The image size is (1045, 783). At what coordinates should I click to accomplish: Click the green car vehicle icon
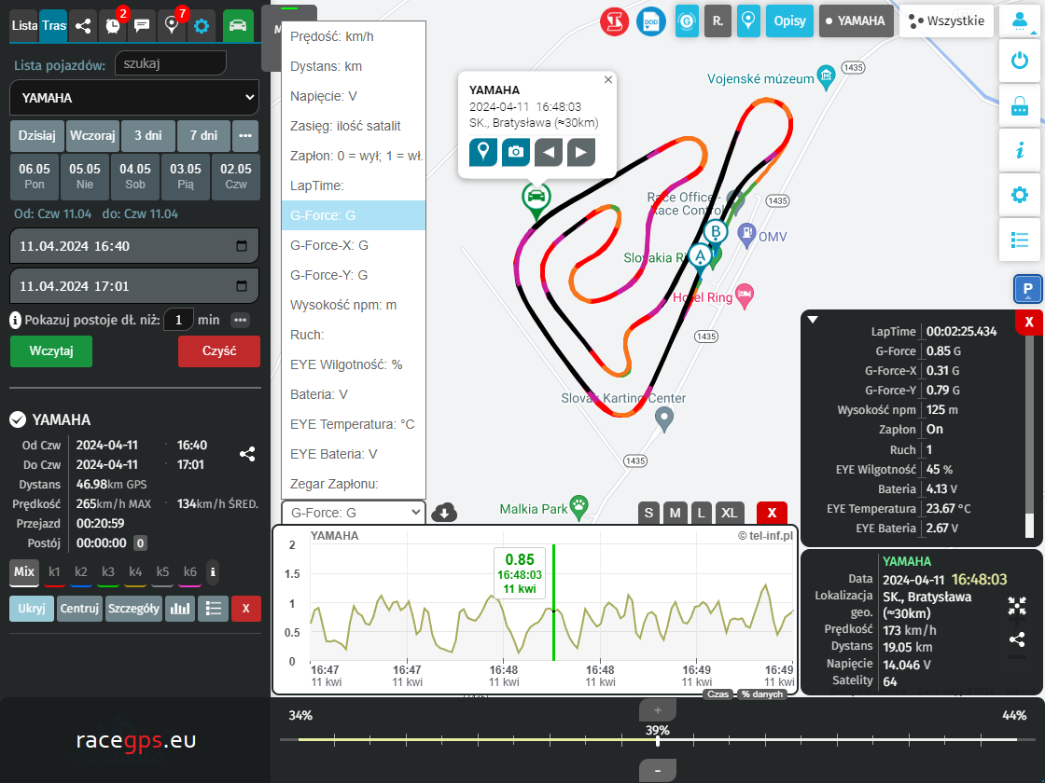point(238,25)
